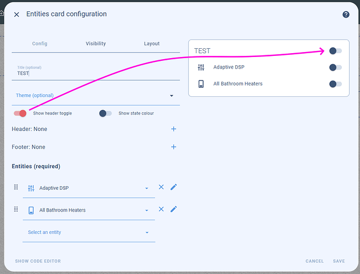
Task: Remove the All Bathroom Heaters entity
Action: coord(161,209)
